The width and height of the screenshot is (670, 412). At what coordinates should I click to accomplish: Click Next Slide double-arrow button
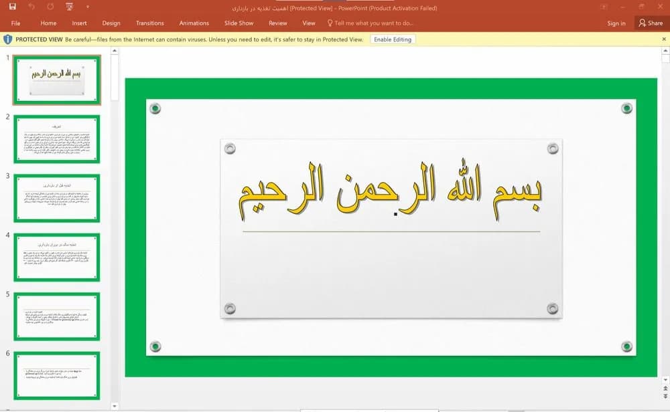tap(665, 396)
